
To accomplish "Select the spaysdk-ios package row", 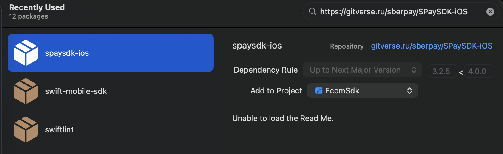I will pyautogui.click(x=111, y=53).
